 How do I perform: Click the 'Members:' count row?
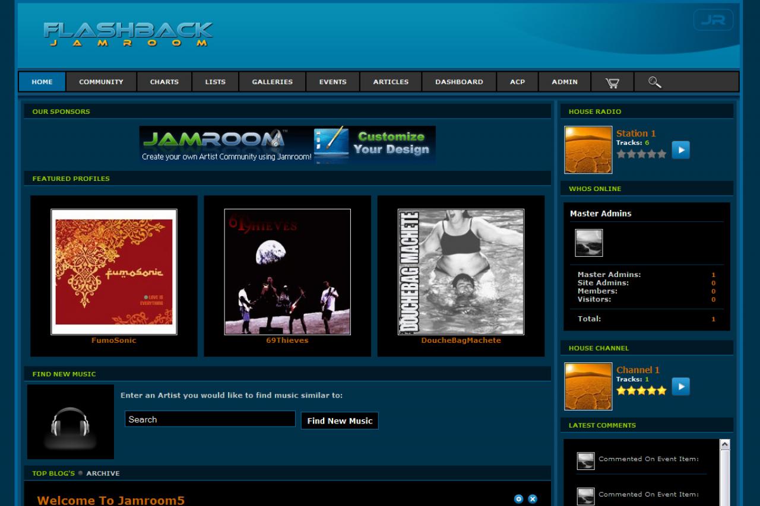tap(647, 291)
